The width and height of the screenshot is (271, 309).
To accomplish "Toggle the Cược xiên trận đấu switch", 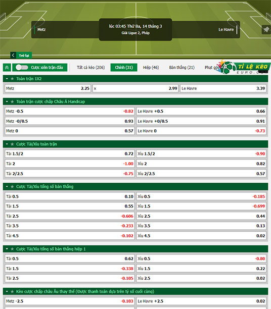I will (22, 67).
